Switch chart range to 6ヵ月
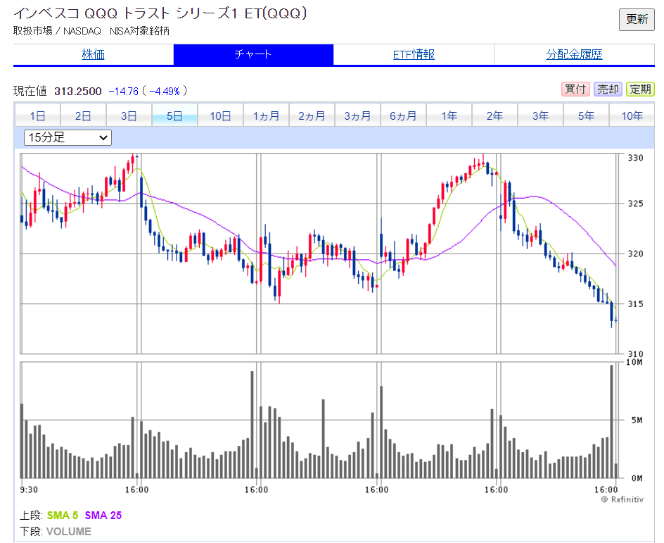This screenshot has width=664, height=543. pos(404,116)
